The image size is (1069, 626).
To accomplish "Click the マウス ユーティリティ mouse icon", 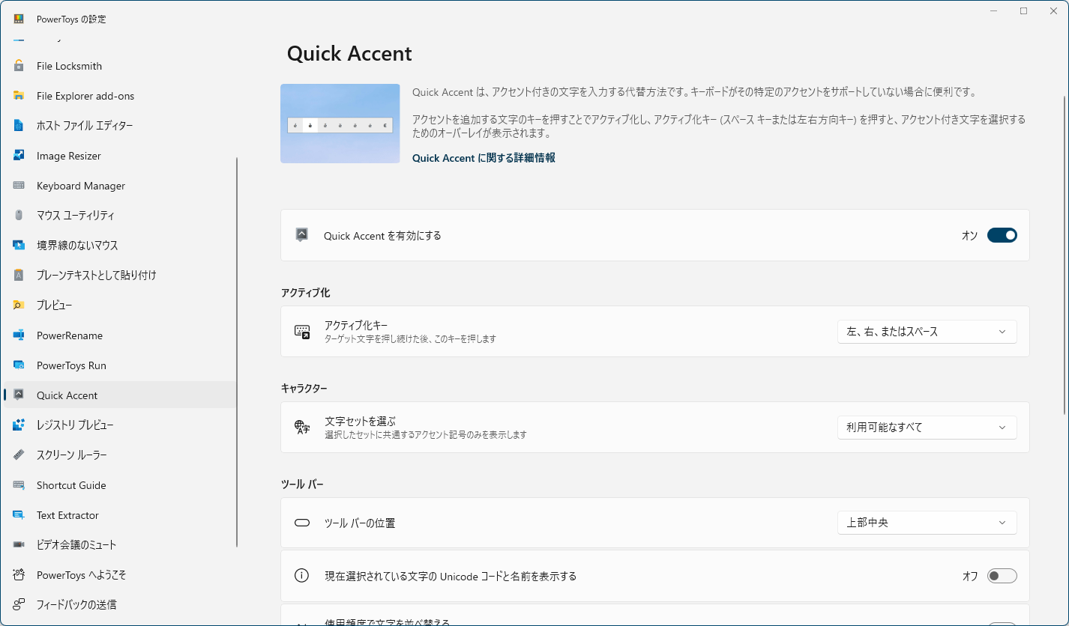I will point(19,216).
